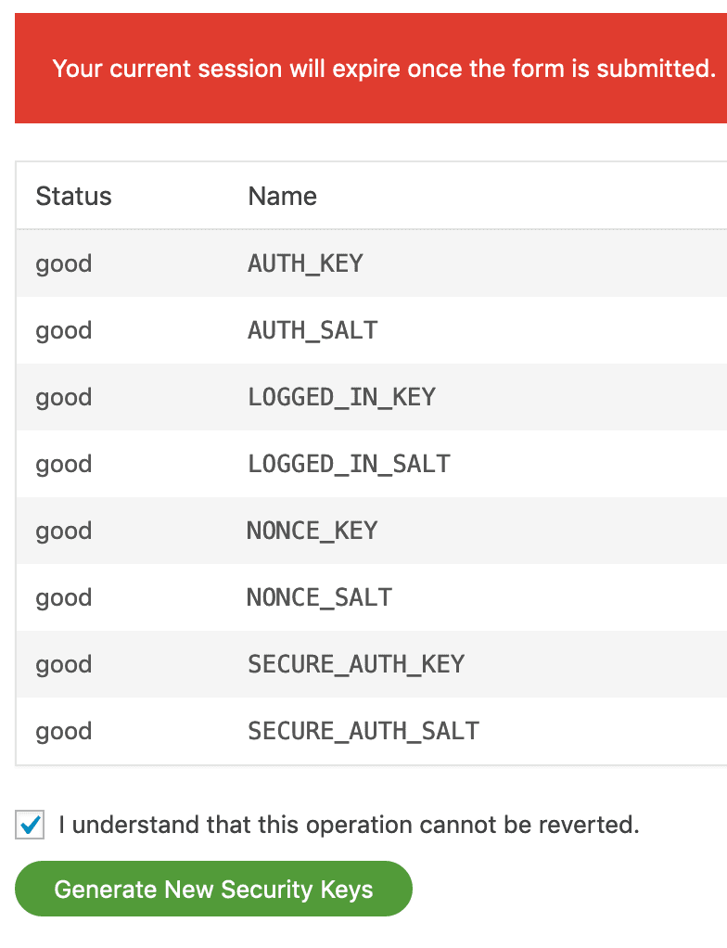
Task: Click the 'good' status for SECURE_AUTH_SALT
Action: pyautogui.click(x=64, y=731)
